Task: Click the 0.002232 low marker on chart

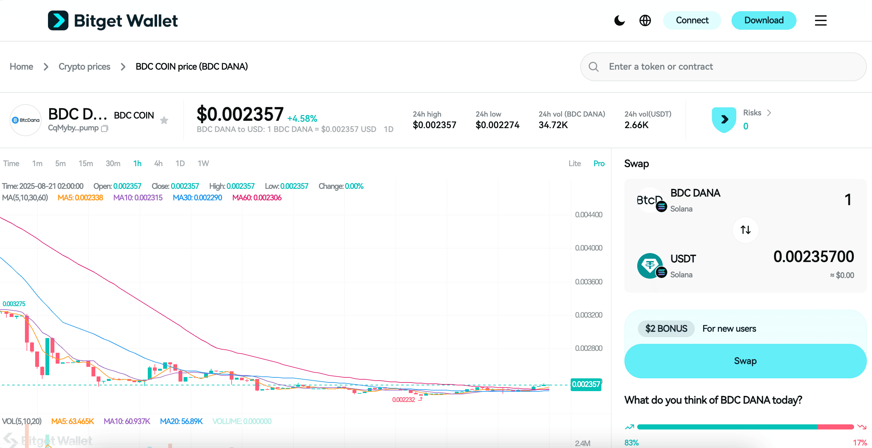Action: point(403,400)
